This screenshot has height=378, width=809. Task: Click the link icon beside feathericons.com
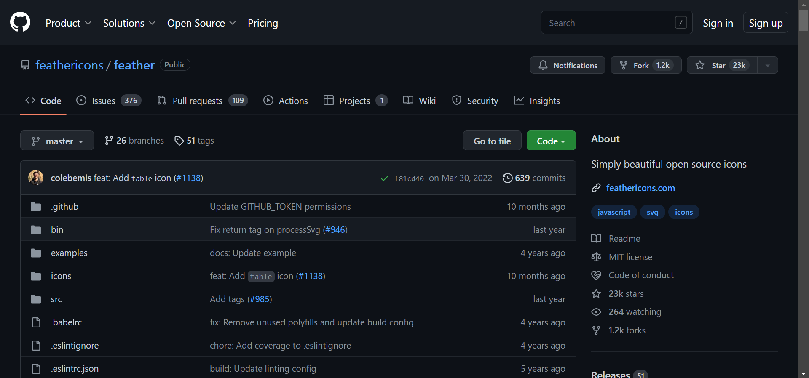point(596,188)
